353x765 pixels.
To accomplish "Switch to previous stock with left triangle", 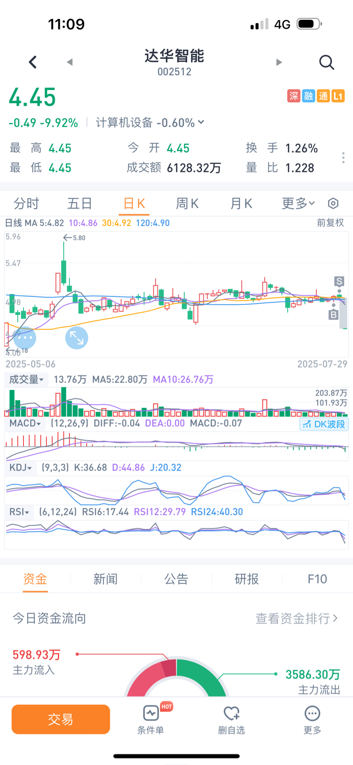I will pos(70,62).
